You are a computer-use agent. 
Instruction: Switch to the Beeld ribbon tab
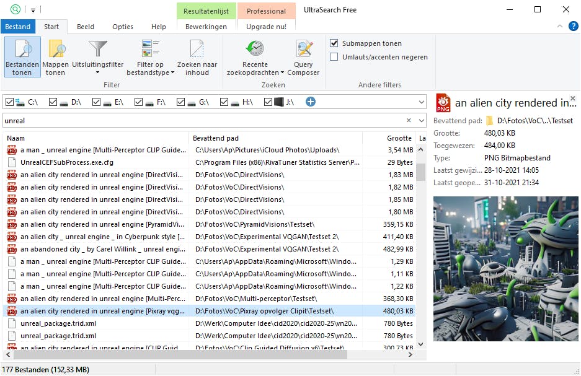click(86, 27)
